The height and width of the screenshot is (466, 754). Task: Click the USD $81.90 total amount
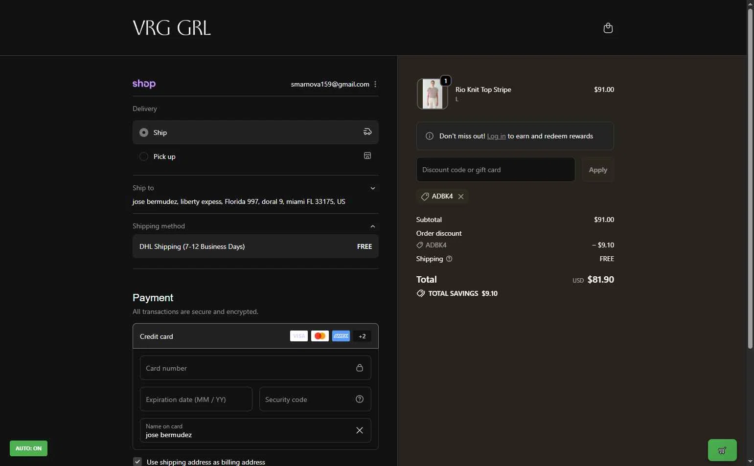593,280
